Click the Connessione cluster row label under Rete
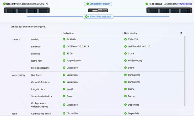 [x=41, y=114]
